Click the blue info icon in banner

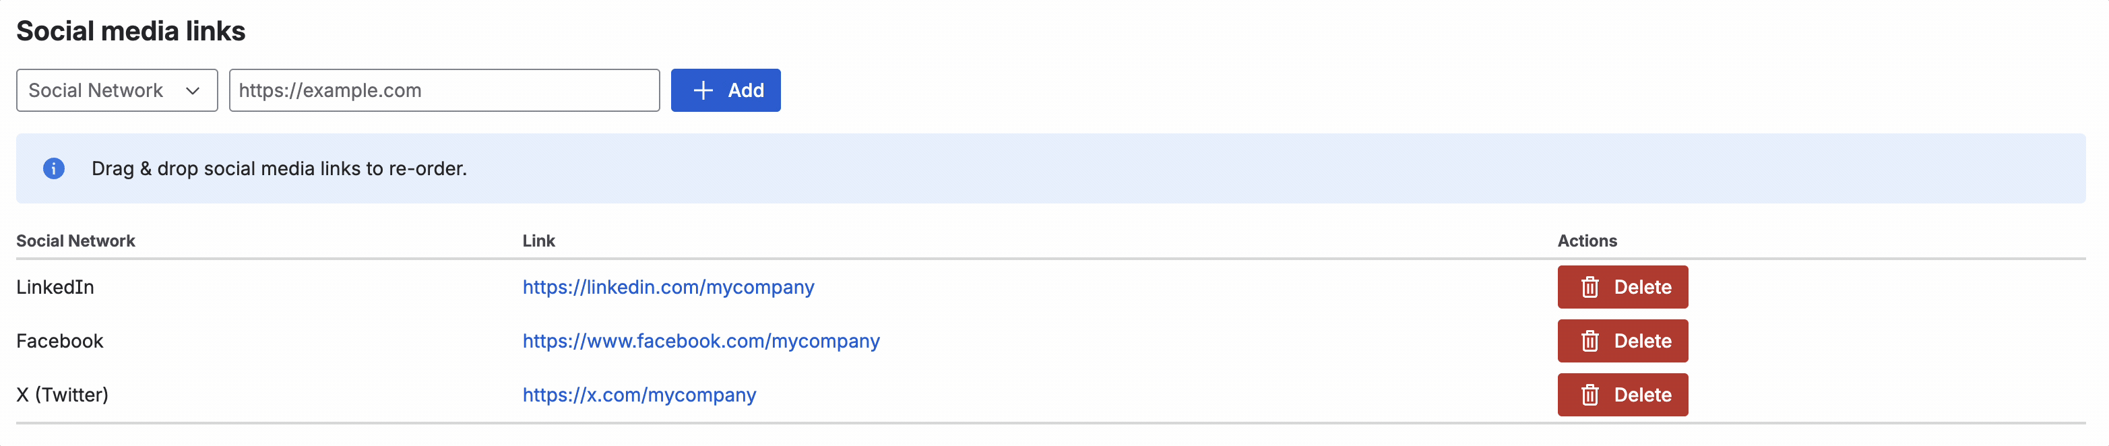[x=54, y=168]
